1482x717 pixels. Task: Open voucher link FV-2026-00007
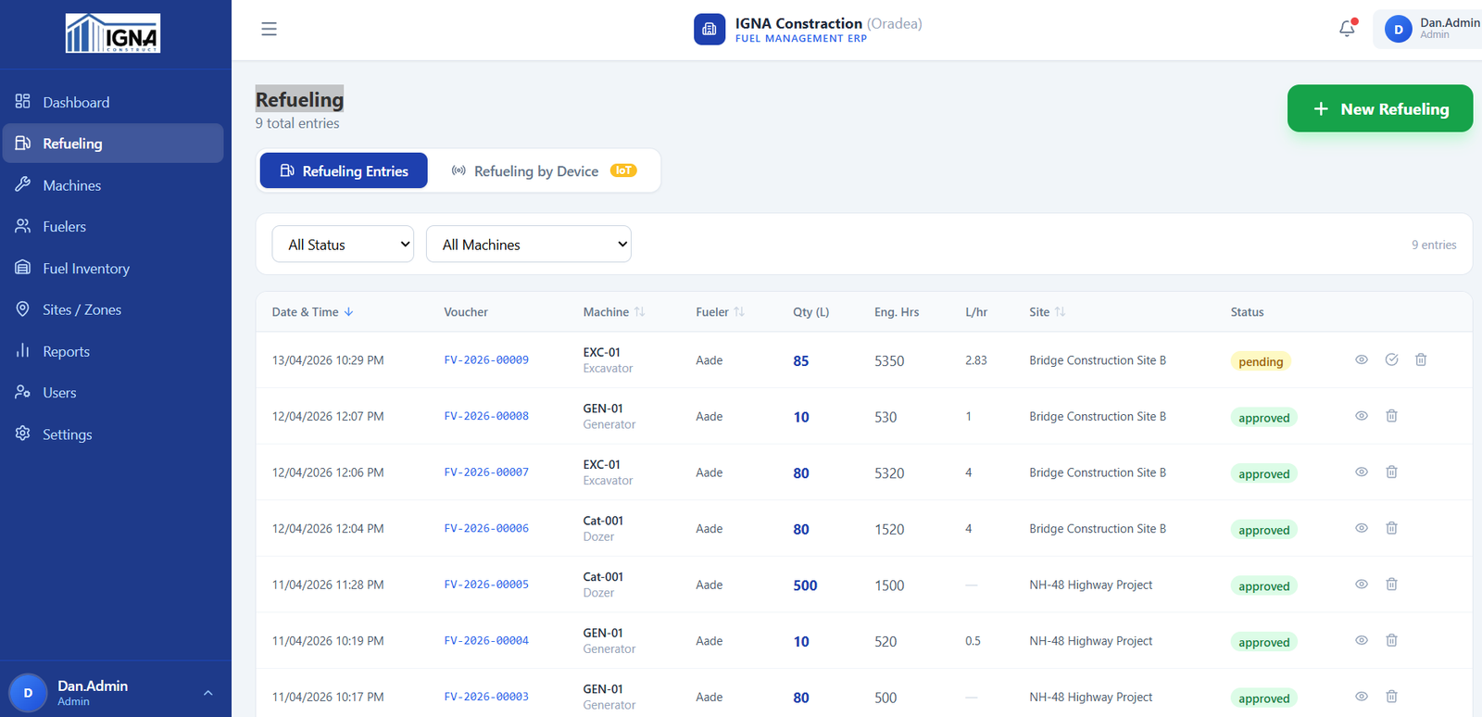click(486, 472)
